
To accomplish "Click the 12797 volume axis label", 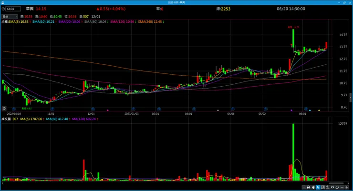I will 343,123.
